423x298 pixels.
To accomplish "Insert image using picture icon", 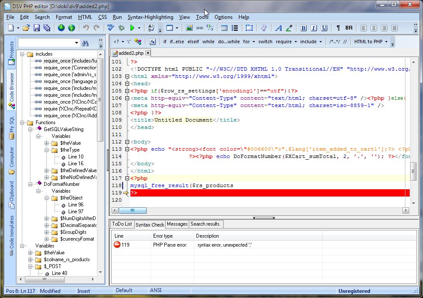I will (189, 28).
